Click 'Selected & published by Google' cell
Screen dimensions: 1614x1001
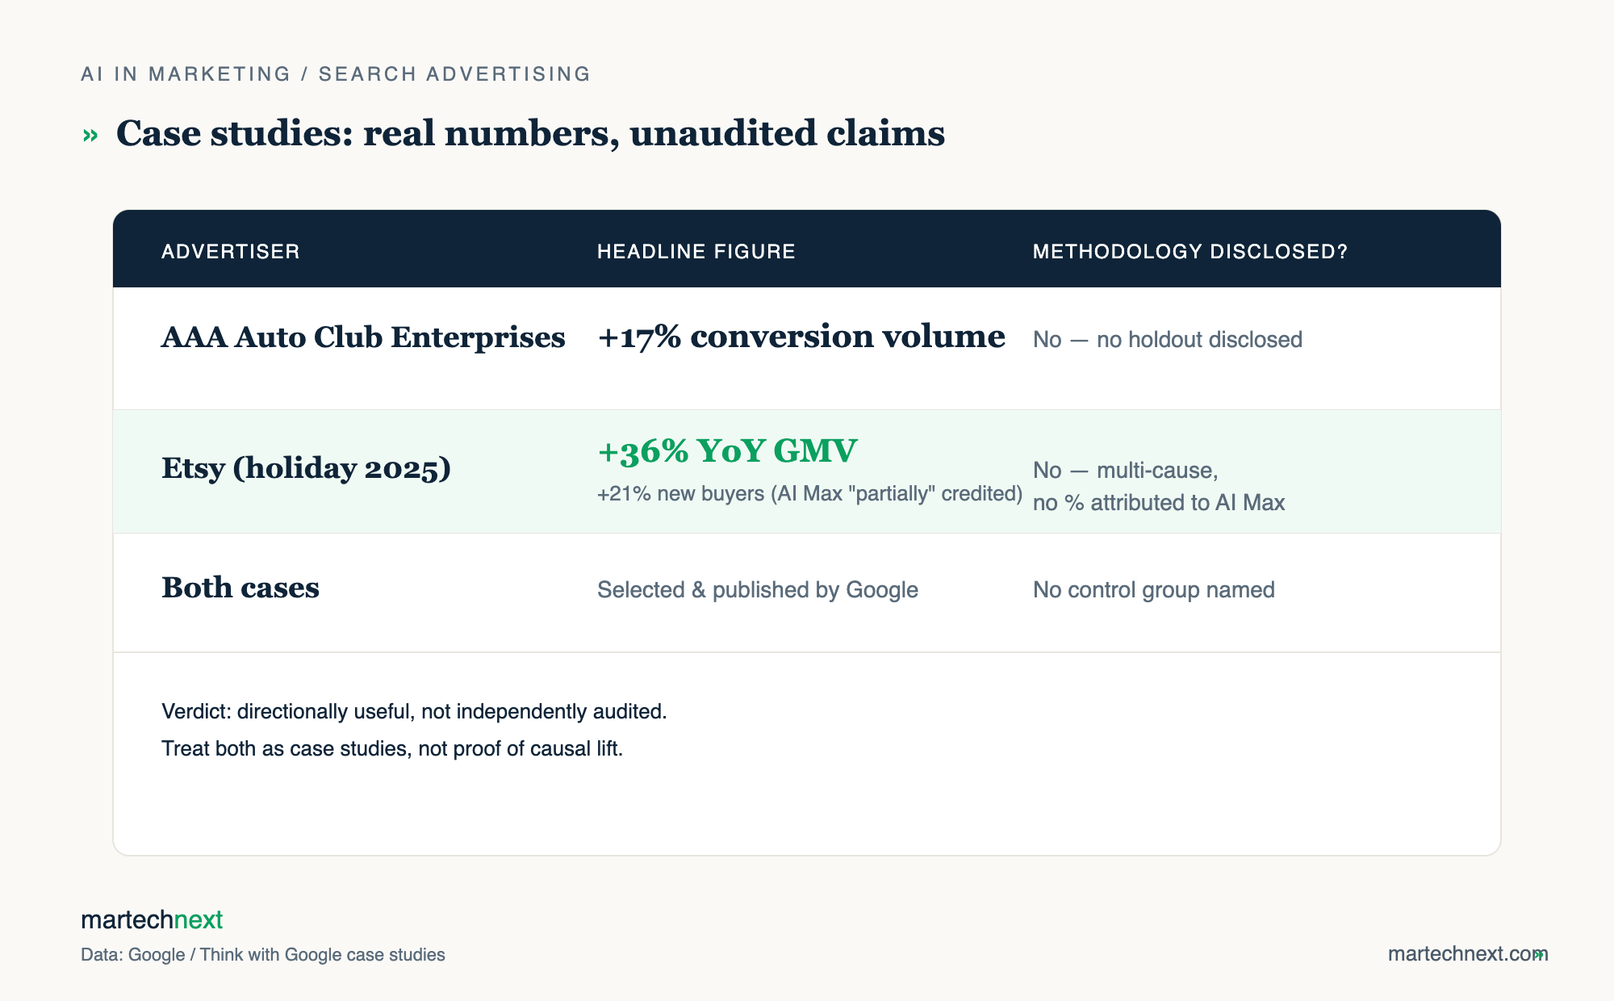click(758, 590)
